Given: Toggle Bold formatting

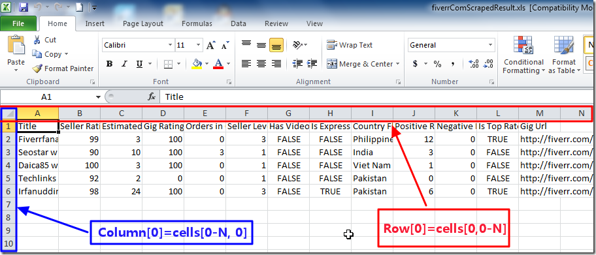Looking at the screenshot, I should [x=110, y=64].
